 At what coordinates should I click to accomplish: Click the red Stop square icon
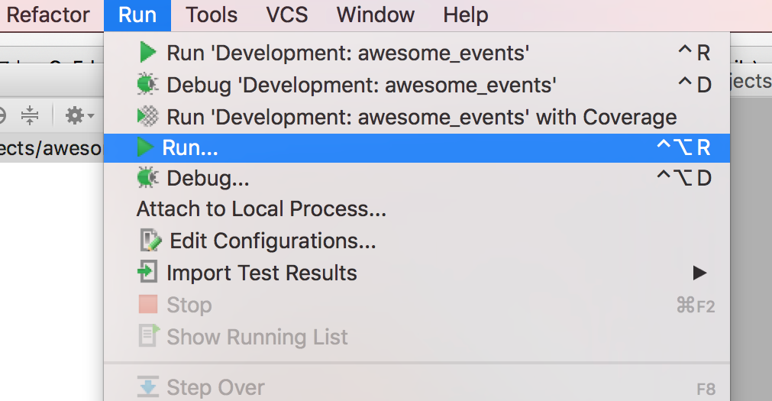click(x=148, y=305)
